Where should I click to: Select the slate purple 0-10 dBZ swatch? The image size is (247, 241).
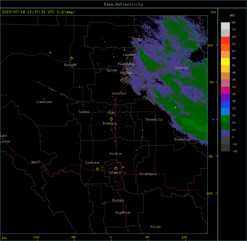coord(225,133)
